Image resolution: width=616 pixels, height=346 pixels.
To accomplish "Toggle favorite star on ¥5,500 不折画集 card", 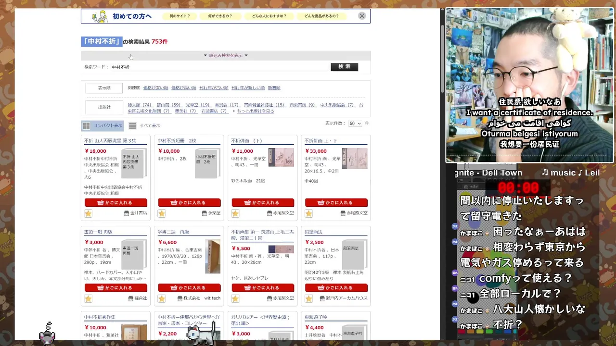I will point(235,298).
